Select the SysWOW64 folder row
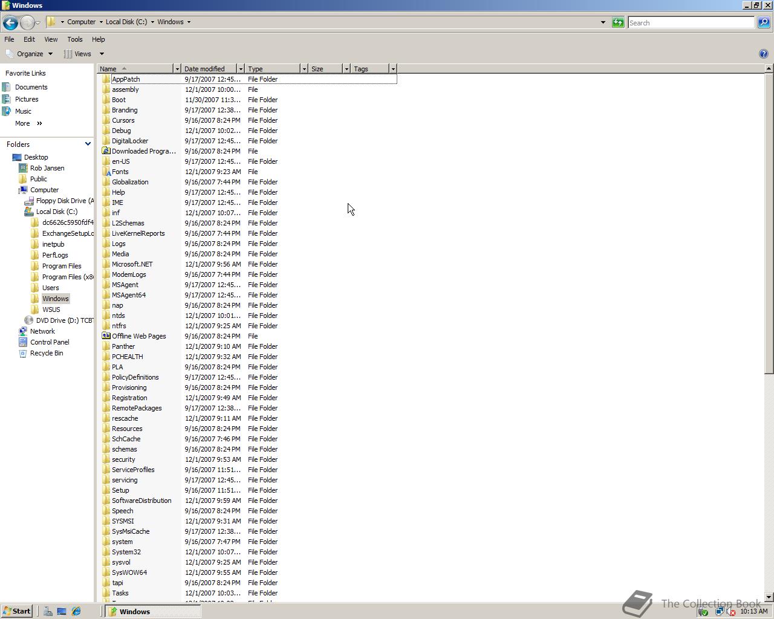This screenshot has width=774, height=619. (247, 572)
